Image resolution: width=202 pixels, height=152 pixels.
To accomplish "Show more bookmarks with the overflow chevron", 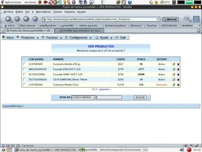I will (200, 26).
